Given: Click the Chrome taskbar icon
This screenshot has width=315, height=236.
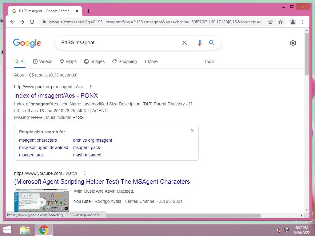Looking at the screenshot, I should pos(44,230).
